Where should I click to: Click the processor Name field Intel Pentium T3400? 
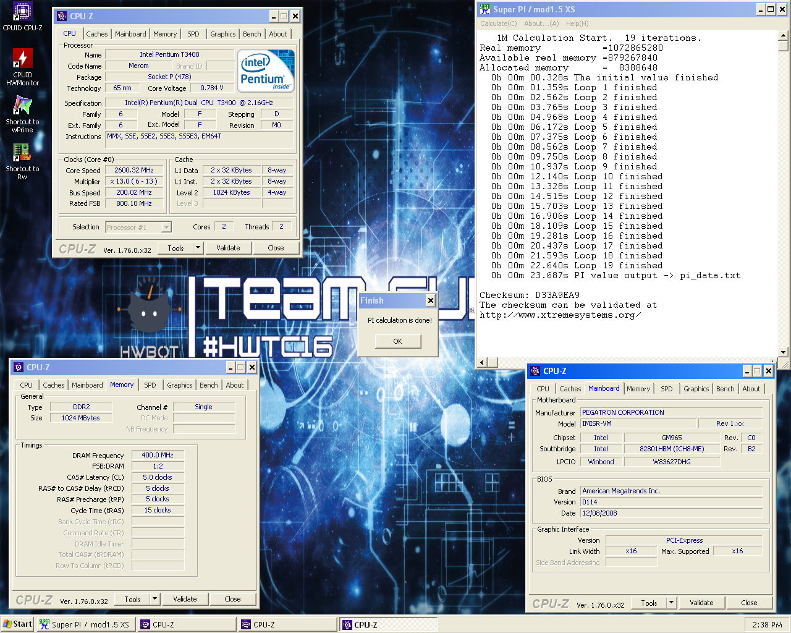pos(169,54)
